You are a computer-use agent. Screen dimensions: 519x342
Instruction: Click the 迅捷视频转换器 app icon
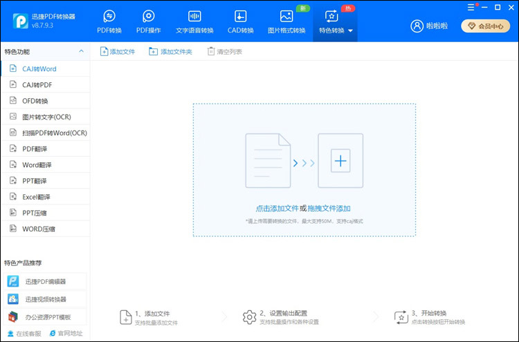coord(13,299)
